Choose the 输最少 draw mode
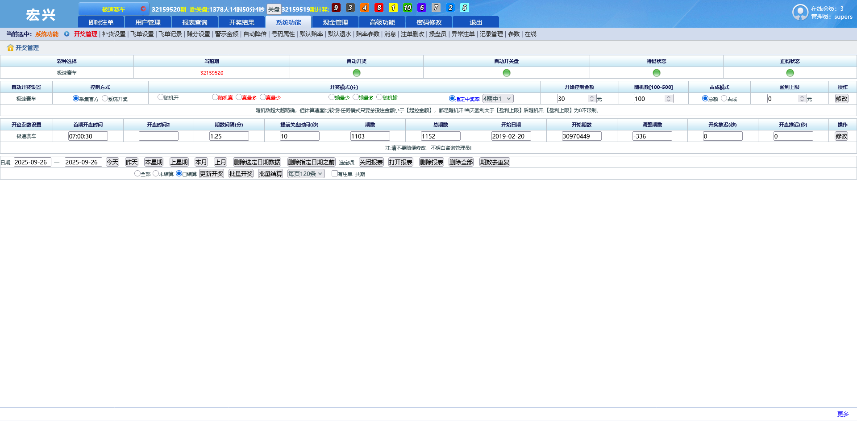This screenshot has height=423, width=857. click(331, 97)
